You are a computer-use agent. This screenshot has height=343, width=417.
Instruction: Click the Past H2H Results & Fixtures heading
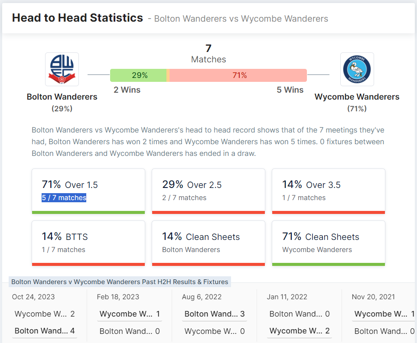(120, 282)
